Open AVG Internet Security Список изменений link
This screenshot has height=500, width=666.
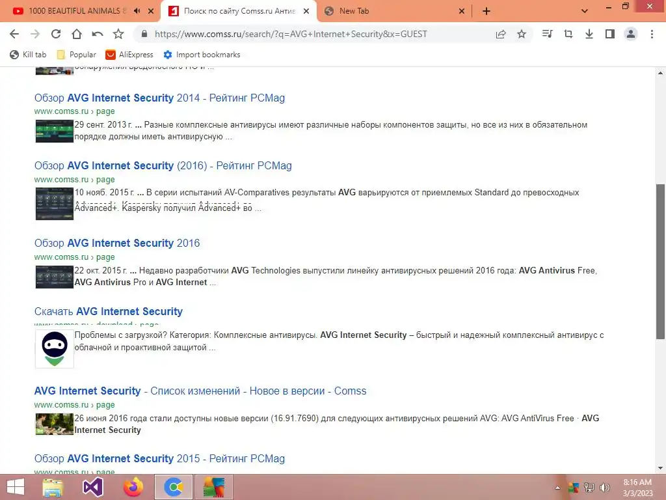(200, 391)
